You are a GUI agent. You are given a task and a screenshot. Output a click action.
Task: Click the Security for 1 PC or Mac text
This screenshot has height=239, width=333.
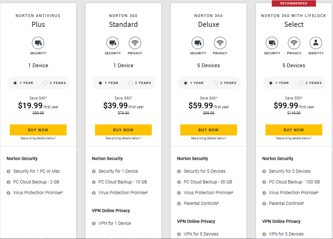point(37,171)
